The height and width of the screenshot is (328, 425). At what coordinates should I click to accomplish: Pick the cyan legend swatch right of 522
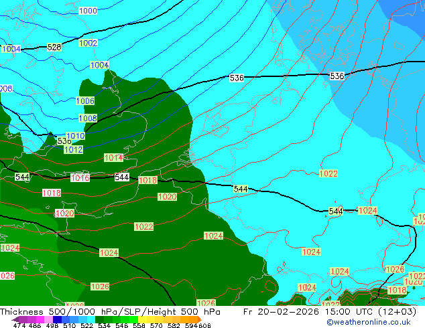(91, 319)
